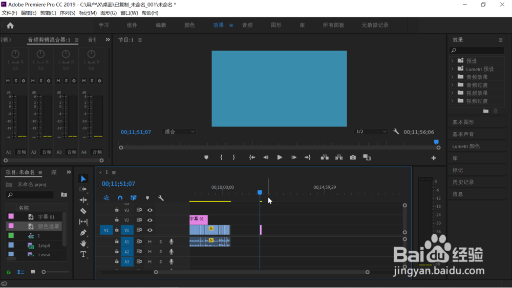Switch to the 编辑 workspace
The height and width of the screenshot is (288, 512).
[161, 25]
